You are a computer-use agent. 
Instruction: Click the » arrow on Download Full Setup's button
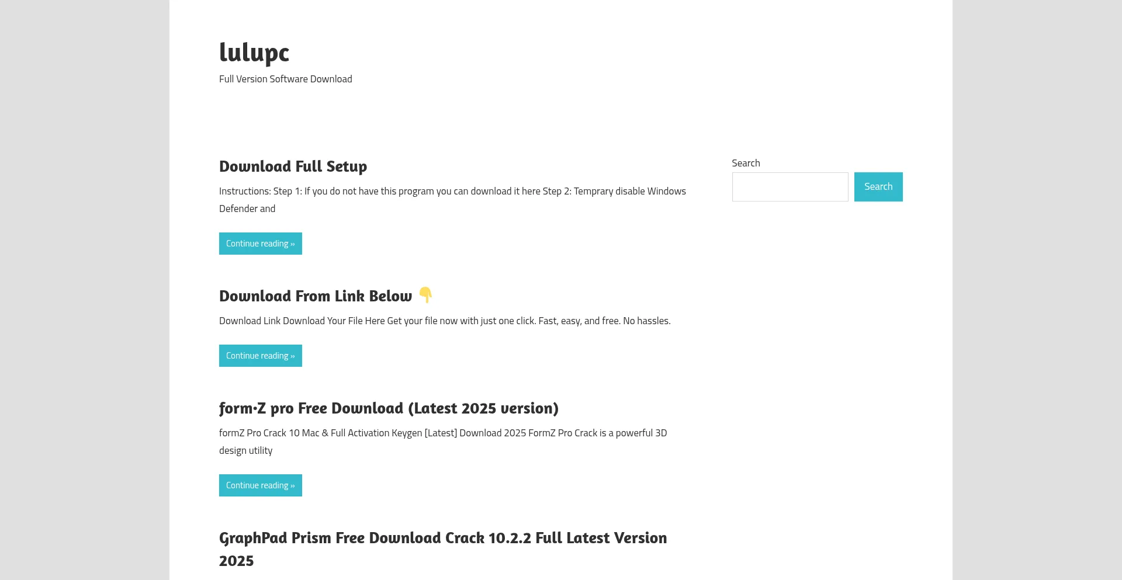coord(293,244)
